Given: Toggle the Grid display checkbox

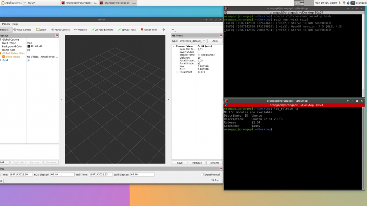Looking at the screenshot, I should pos(28,60).
